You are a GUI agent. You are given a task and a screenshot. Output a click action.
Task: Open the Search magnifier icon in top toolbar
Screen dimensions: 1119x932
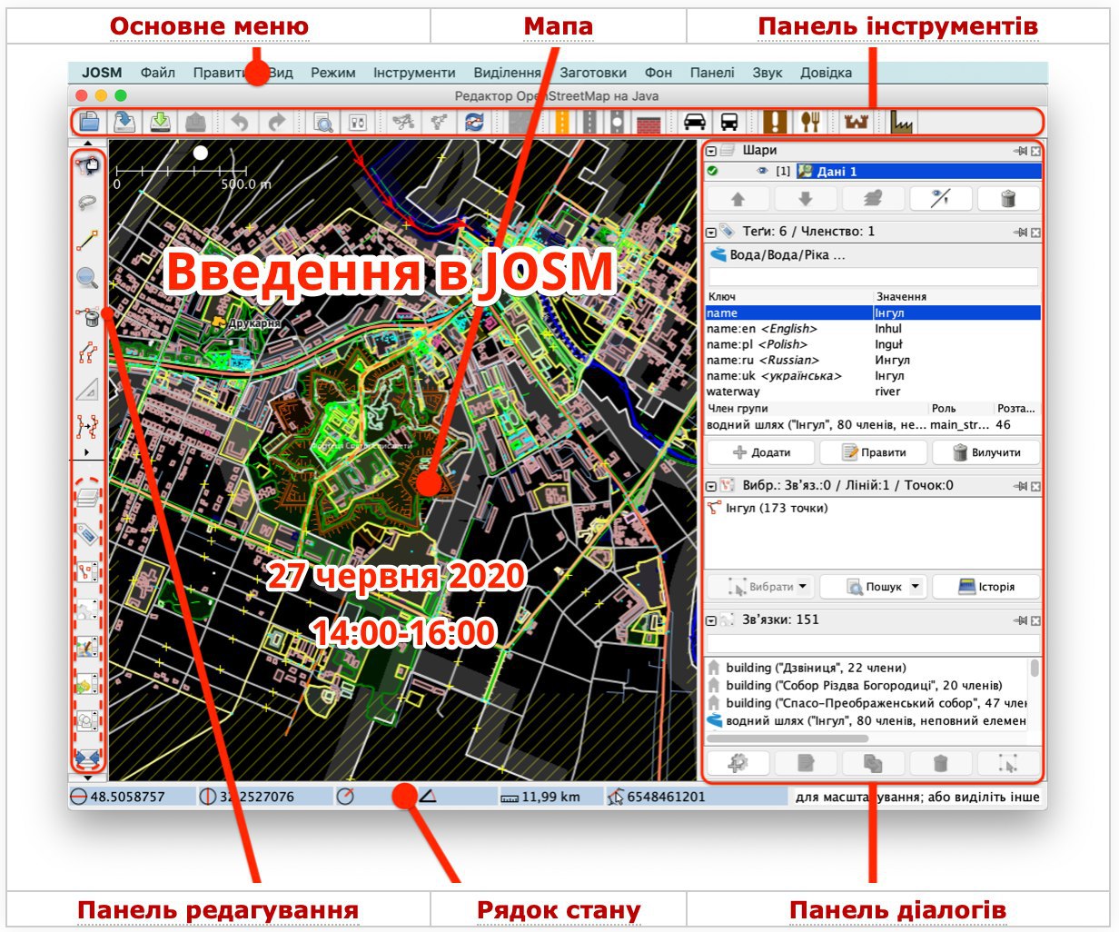(322, 122)
